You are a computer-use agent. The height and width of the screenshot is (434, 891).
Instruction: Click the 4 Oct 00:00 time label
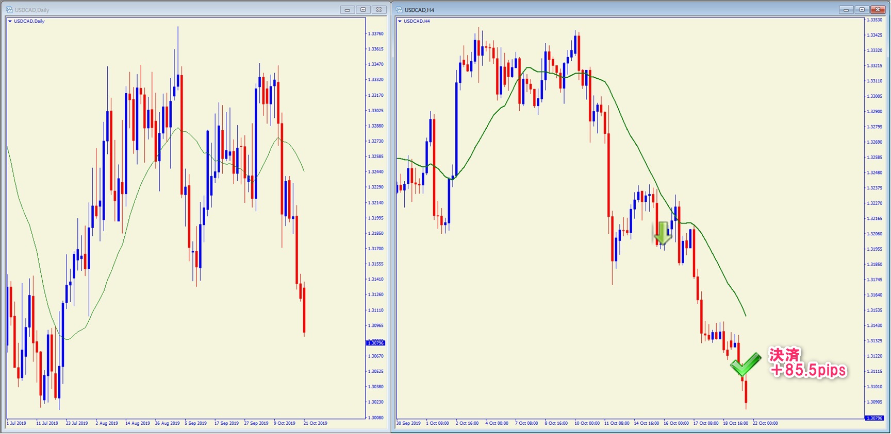(x=497, y=423)
